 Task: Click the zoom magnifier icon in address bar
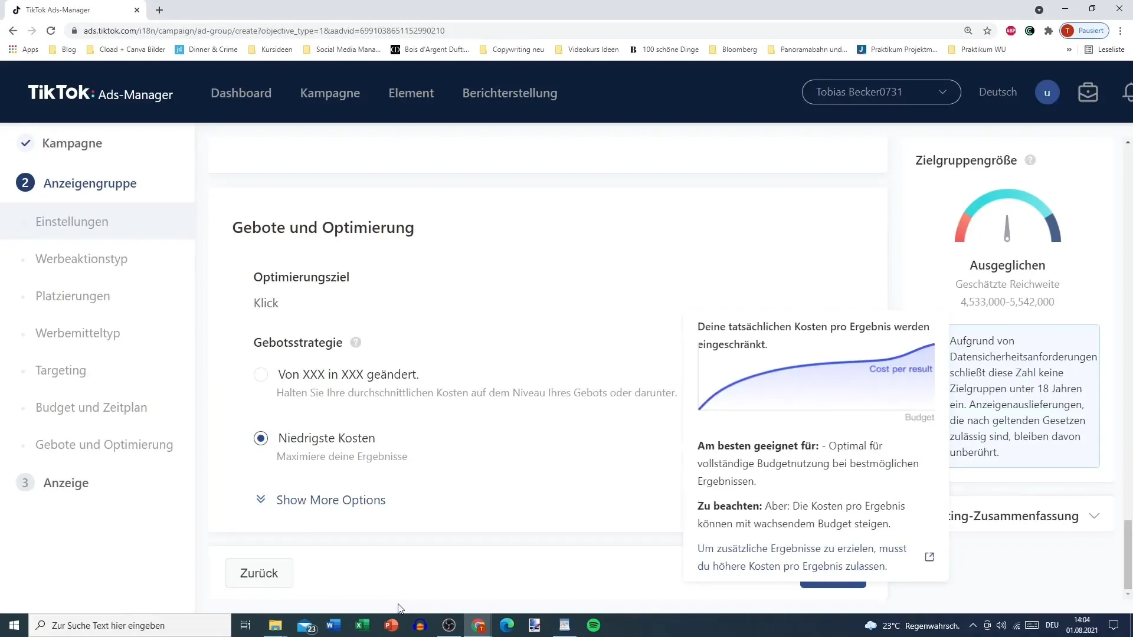(968, 31)
